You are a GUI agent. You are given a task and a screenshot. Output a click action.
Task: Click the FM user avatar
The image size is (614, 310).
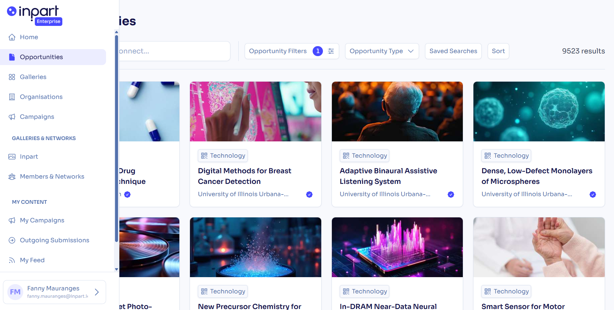15,292
